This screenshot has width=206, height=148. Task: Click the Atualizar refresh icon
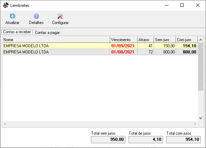[x=12, y=16]
